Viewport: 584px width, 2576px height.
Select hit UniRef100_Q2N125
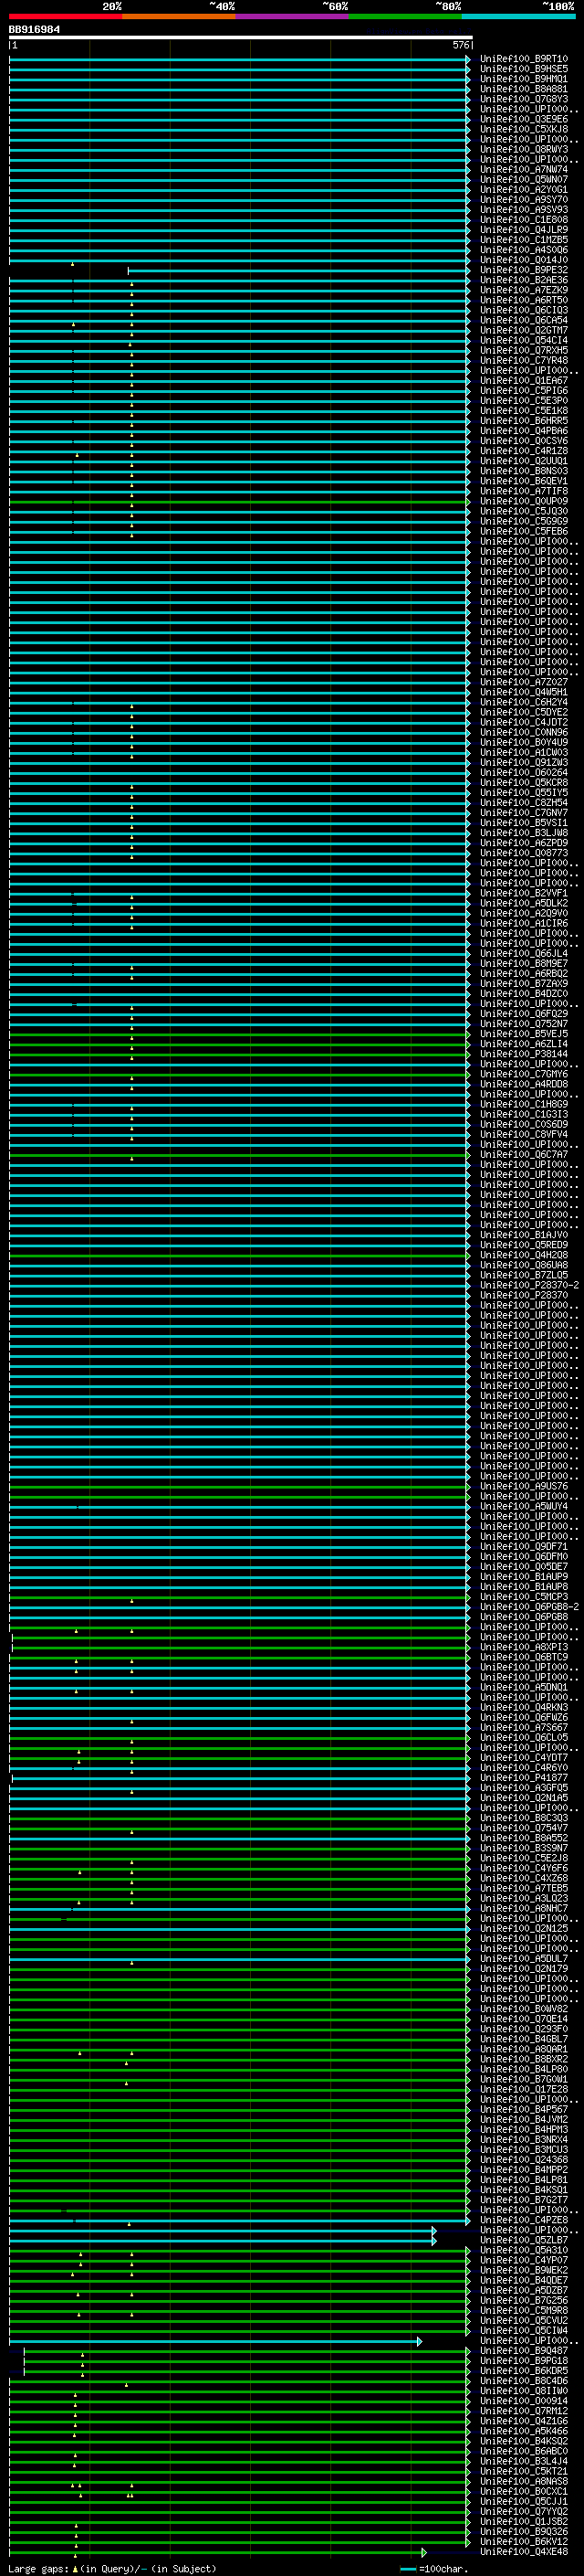[x=523, y=1928]
